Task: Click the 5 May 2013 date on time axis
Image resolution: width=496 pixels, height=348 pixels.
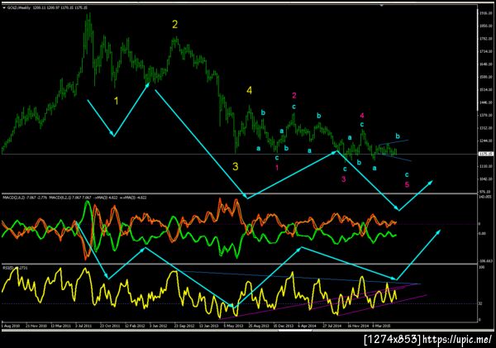Action: pos(234,326)
